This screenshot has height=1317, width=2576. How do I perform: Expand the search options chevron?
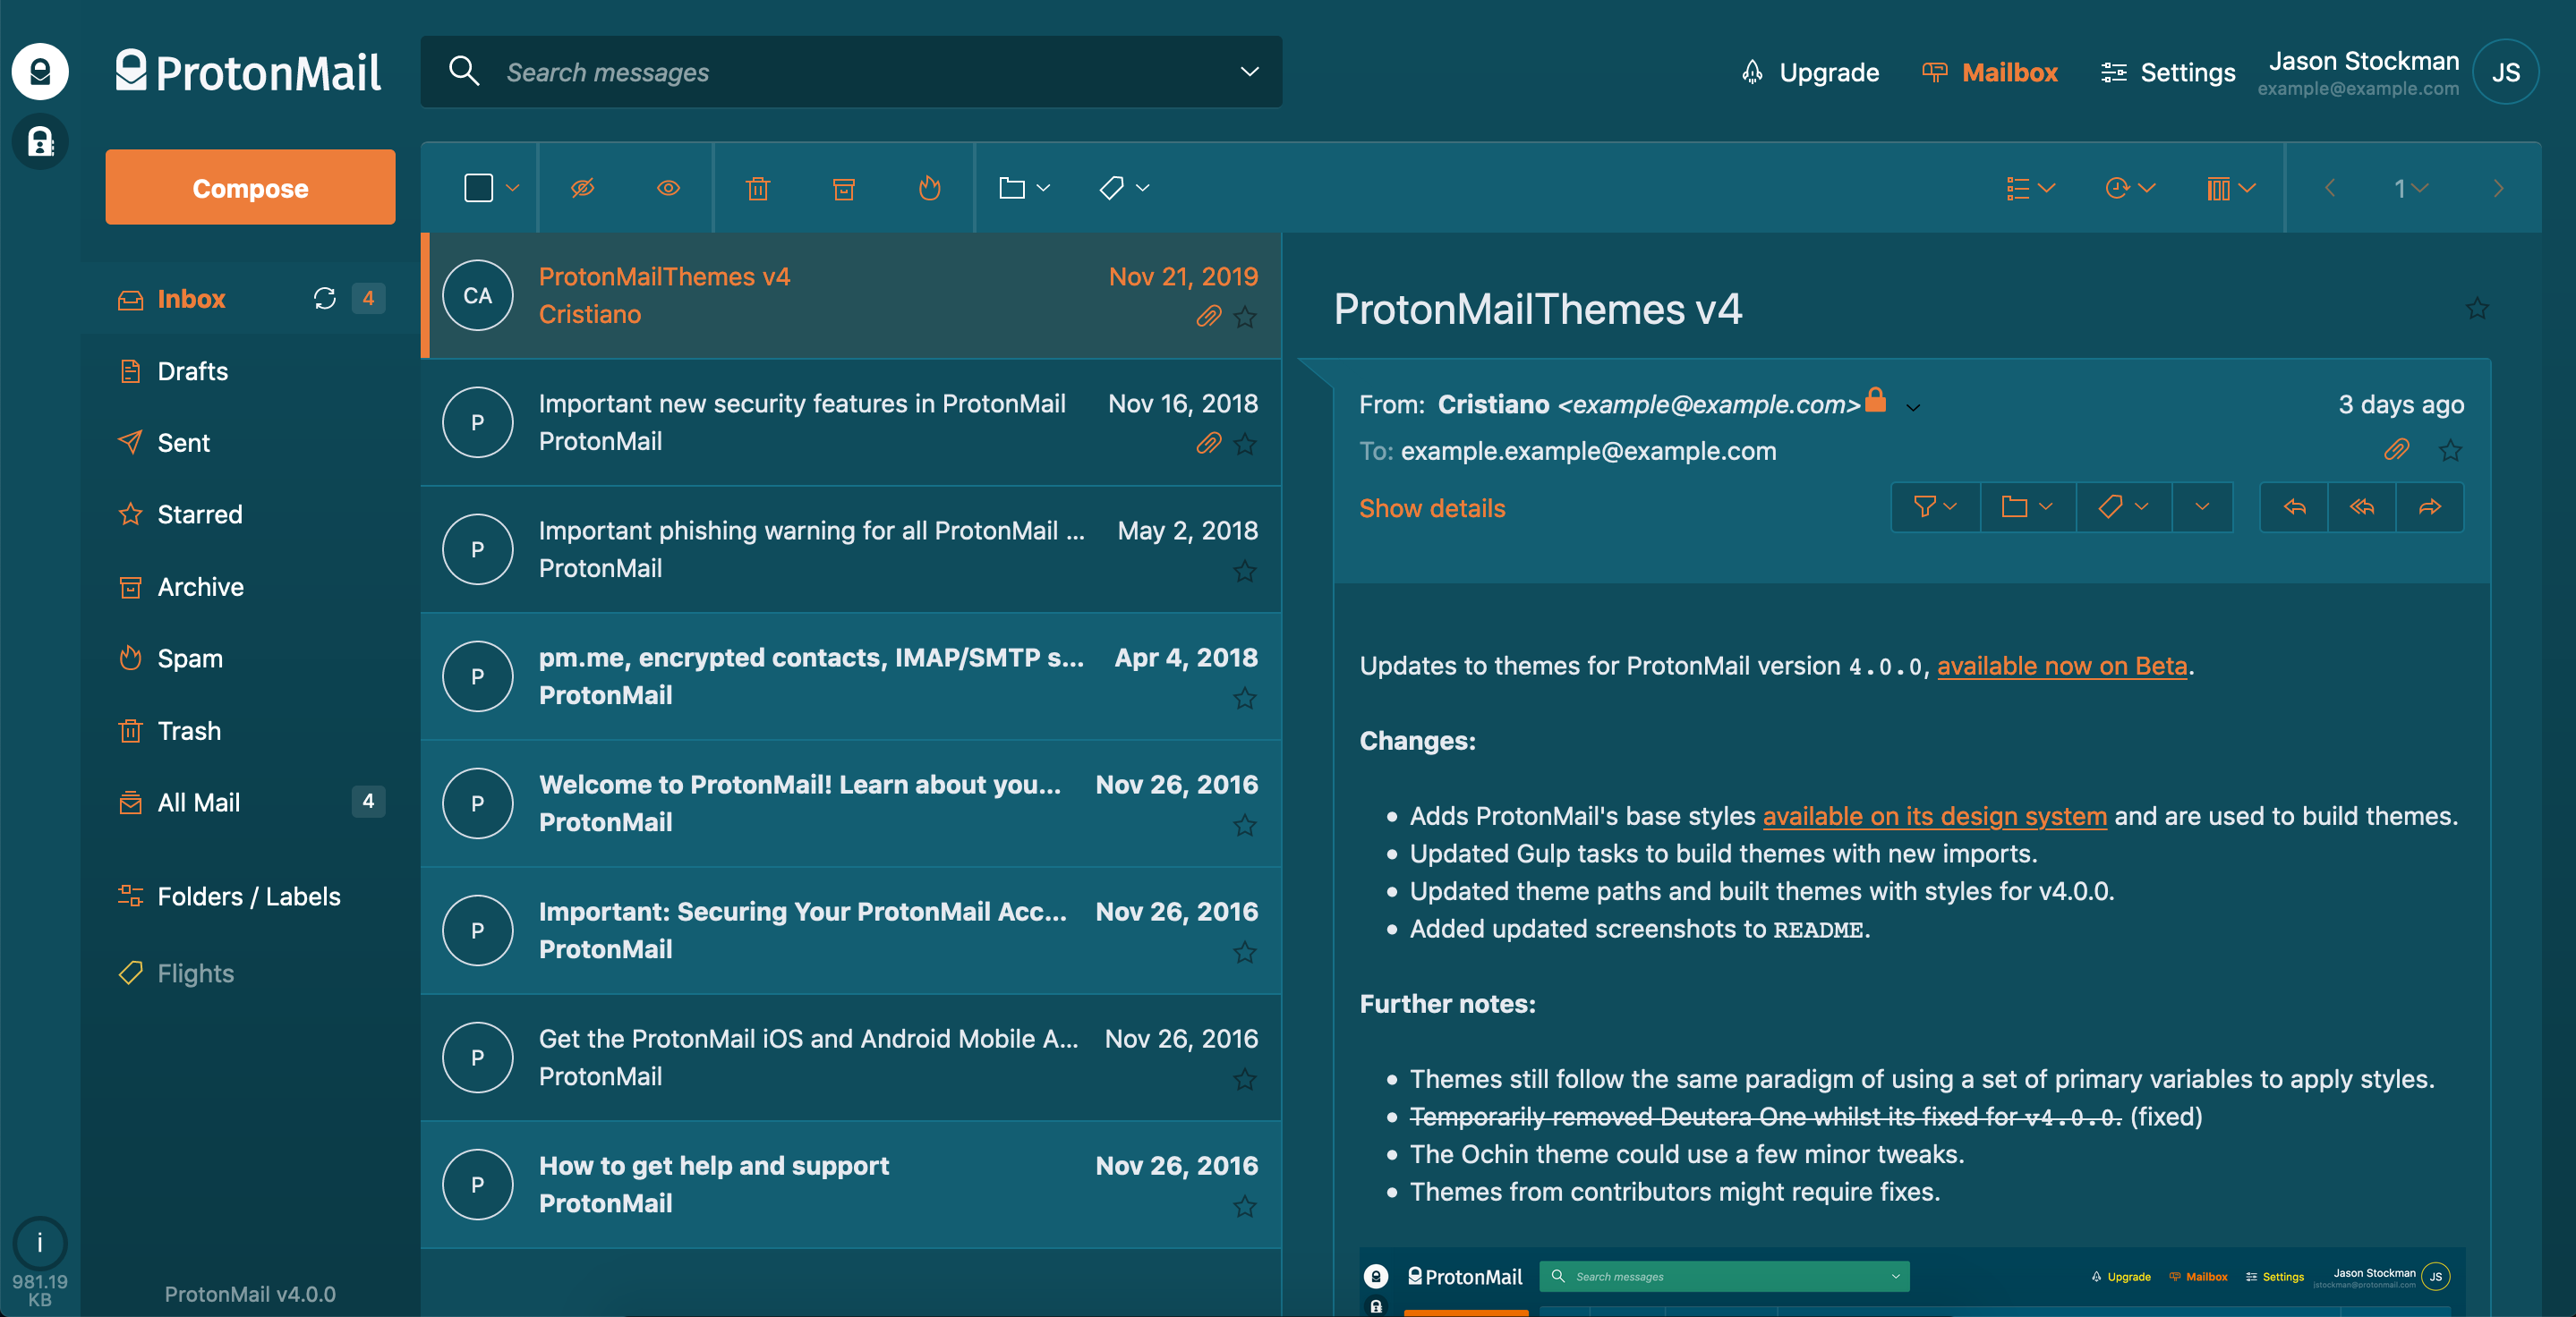pyautogui.click(x=1249, y=71)
